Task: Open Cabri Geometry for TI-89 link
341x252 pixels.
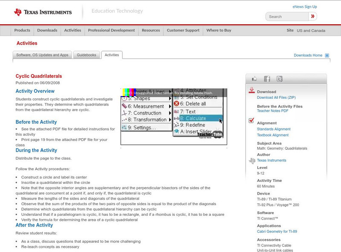Action: [x=277, y=232]
